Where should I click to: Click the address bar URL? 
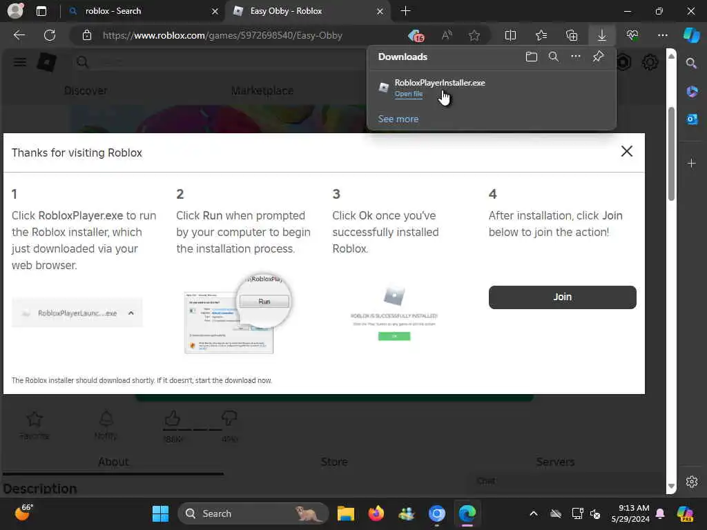(222, 35)
